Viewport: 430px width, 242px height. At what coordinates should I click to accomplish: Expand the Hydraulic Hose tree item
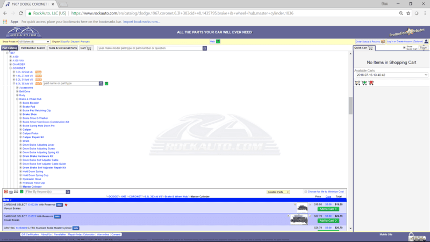(20, 179)
